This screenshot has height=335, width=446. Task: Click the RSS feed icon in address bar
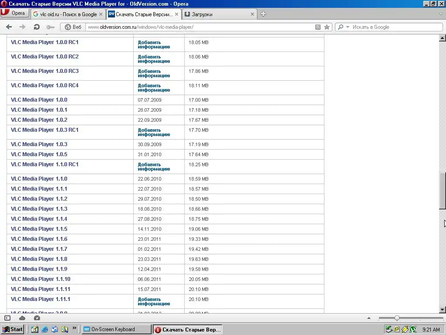pyautogui.click(x=318, y=27)
